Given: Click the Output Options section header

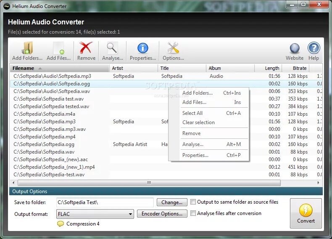Looking at the screenshot, I should point(166,191).
